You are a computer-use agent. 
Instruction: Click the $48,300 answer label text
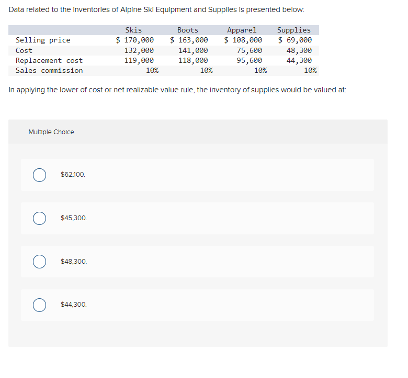click(74, 262)
